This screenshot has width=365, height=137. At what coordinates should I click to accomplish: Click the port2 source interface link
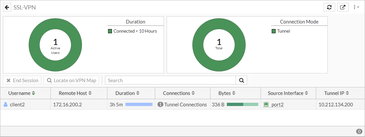coord(278,105)
